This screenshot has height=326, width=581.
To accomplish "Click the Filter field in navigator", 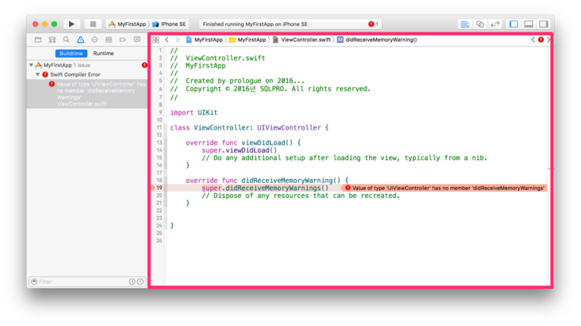I will click(82, 282).
